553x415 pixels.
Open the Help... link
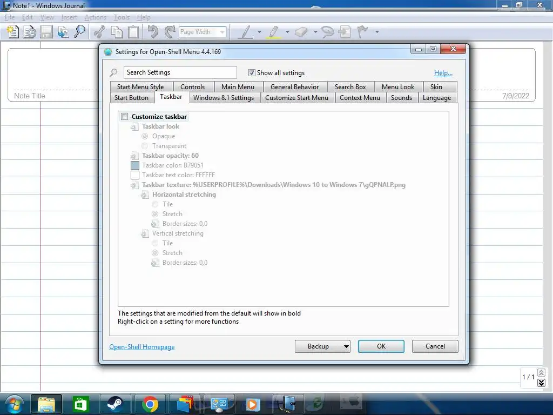(x=443, y=73)
